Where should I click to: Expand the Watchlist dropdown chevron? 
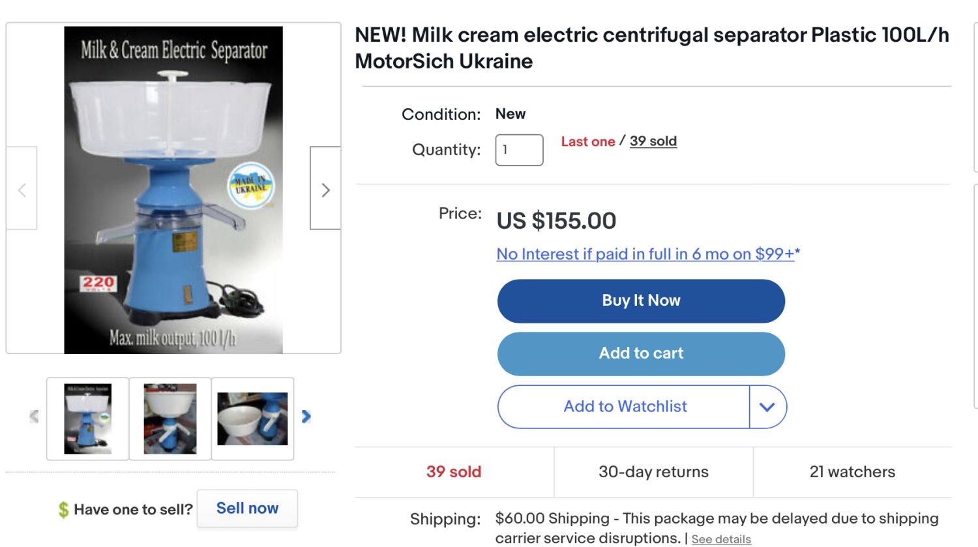coord(767,407)
